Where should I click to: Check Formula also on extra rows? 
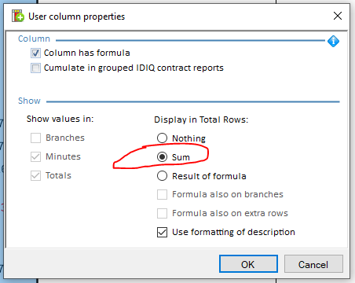[x=162, y=214]
